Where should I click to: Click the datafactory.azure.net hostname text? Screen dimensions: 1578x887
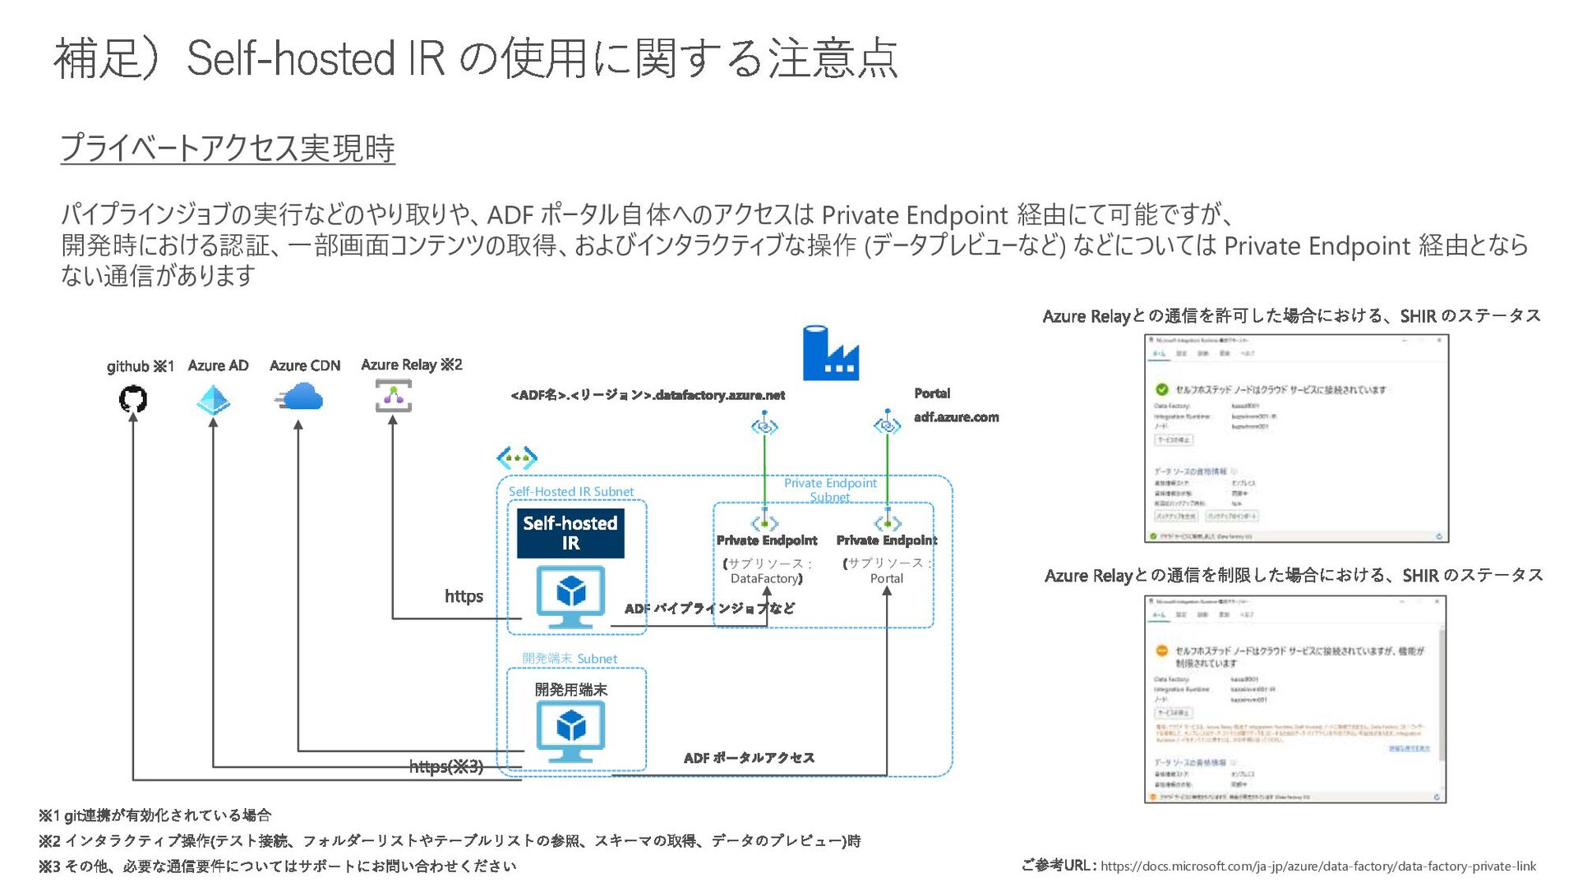tap(648, 395)
